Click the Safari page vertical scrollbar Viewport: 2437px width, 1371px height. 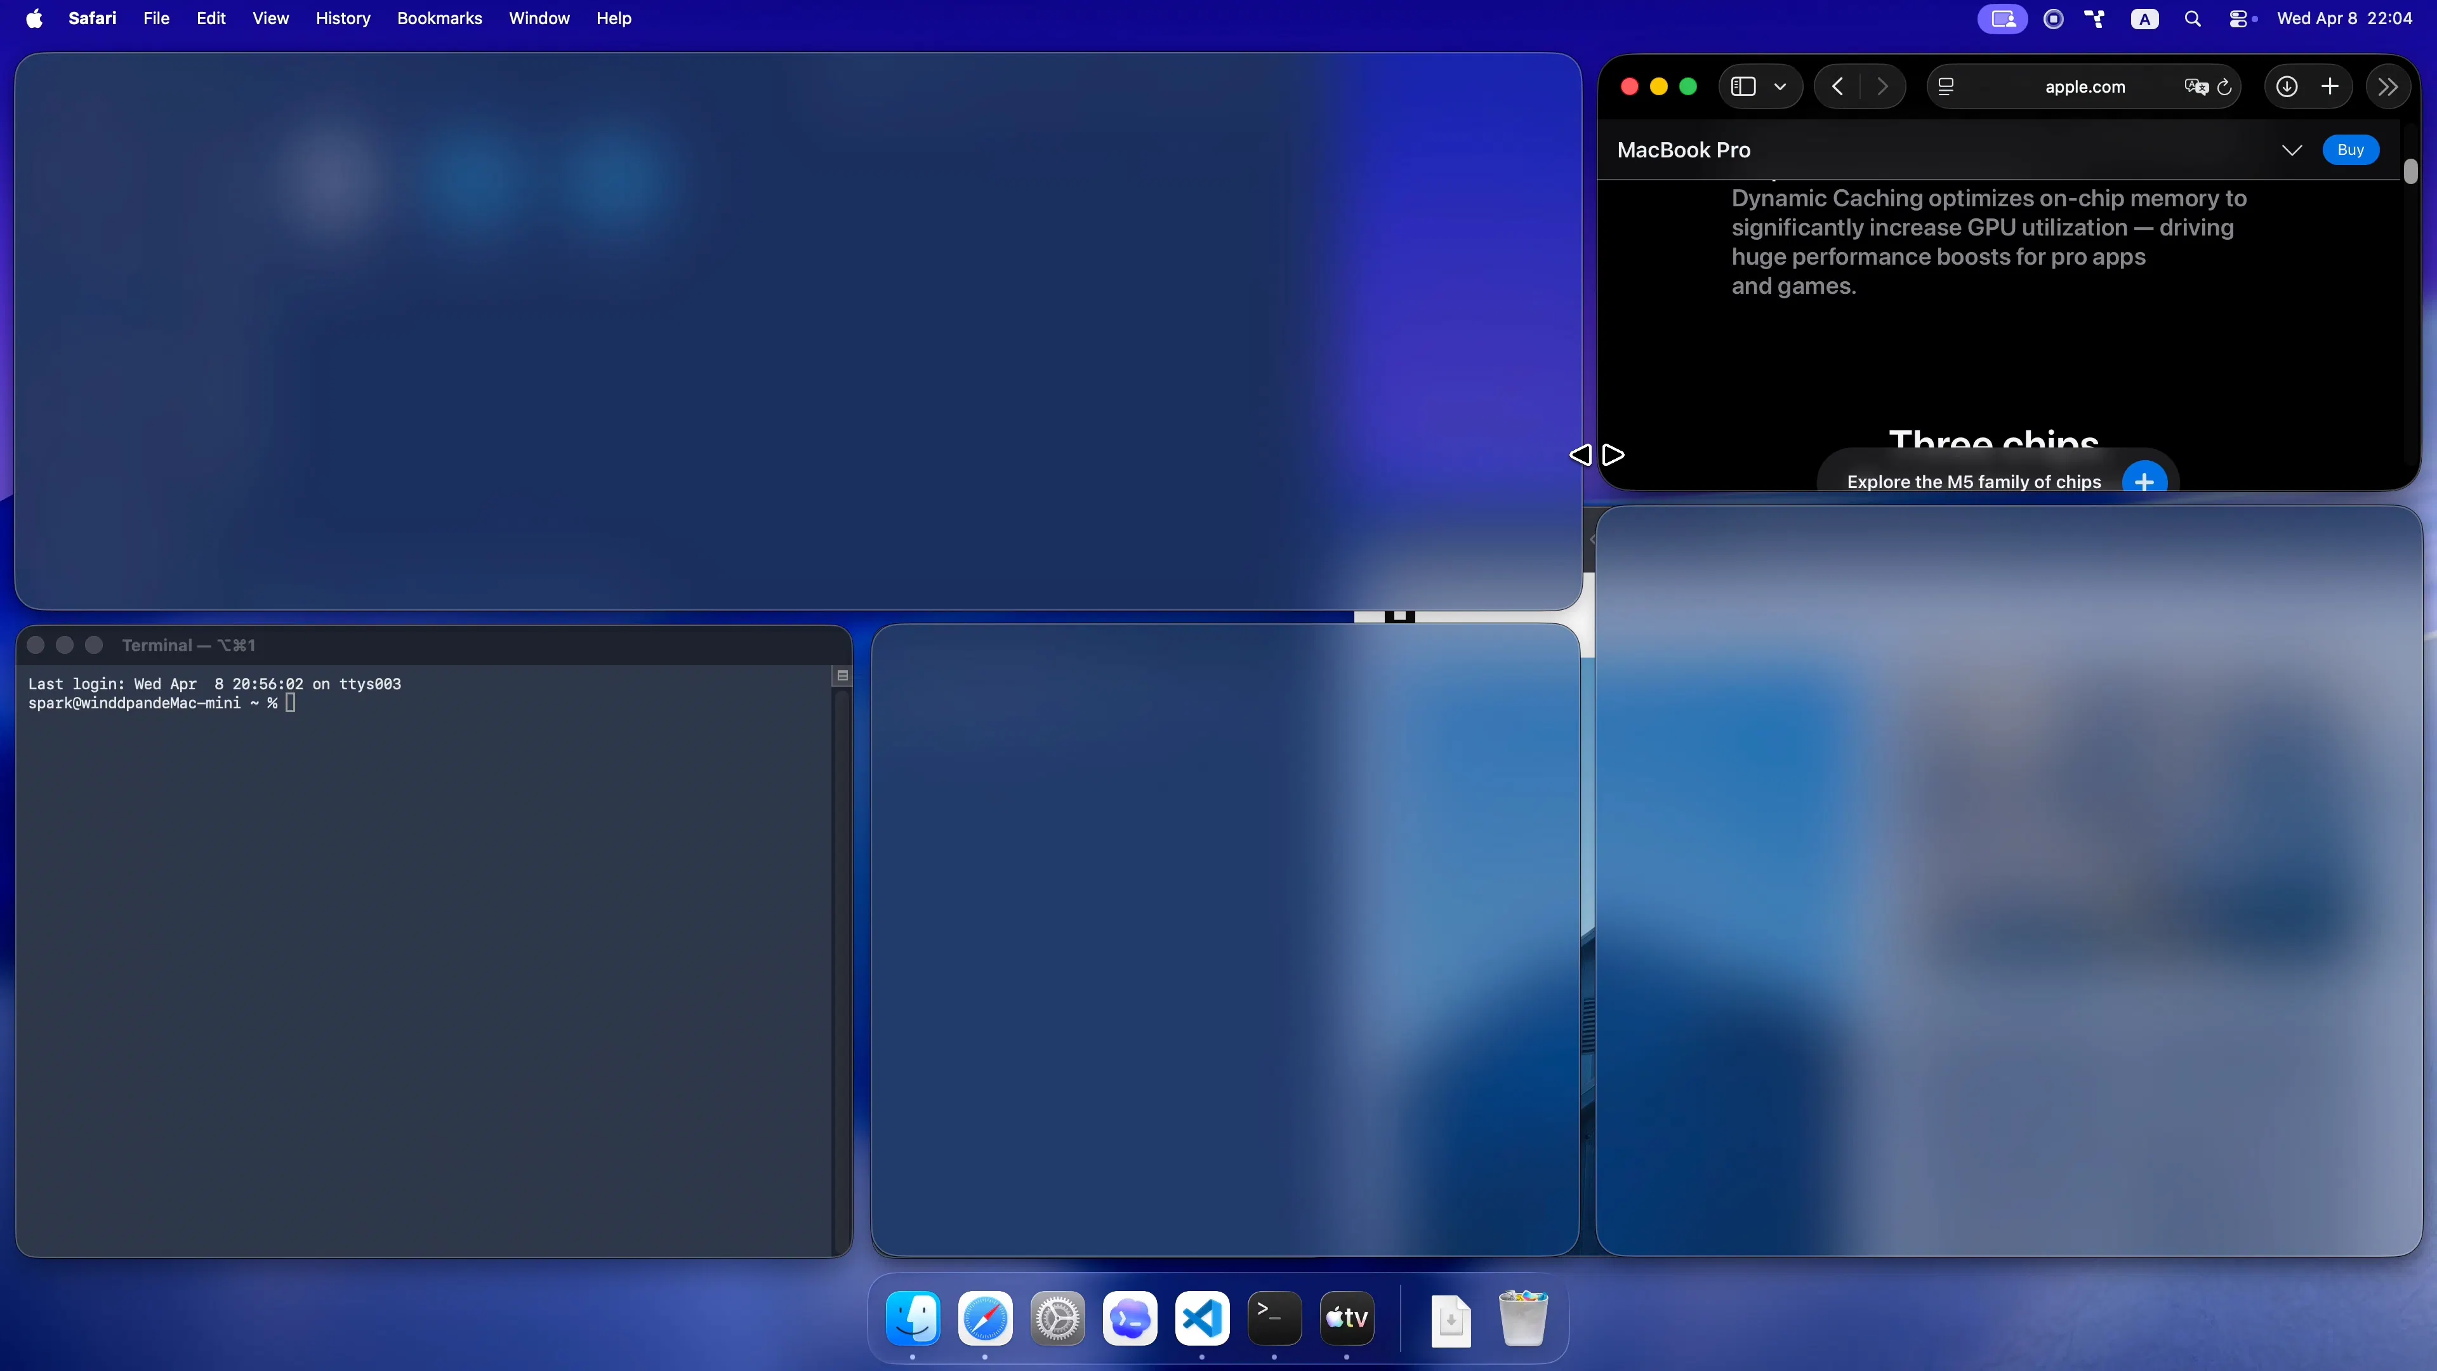coord(2410,171)
